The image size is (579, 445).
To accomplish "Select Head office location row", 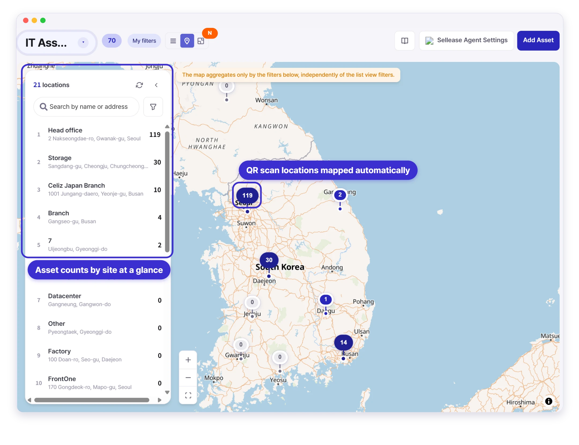I will point(98,134).
